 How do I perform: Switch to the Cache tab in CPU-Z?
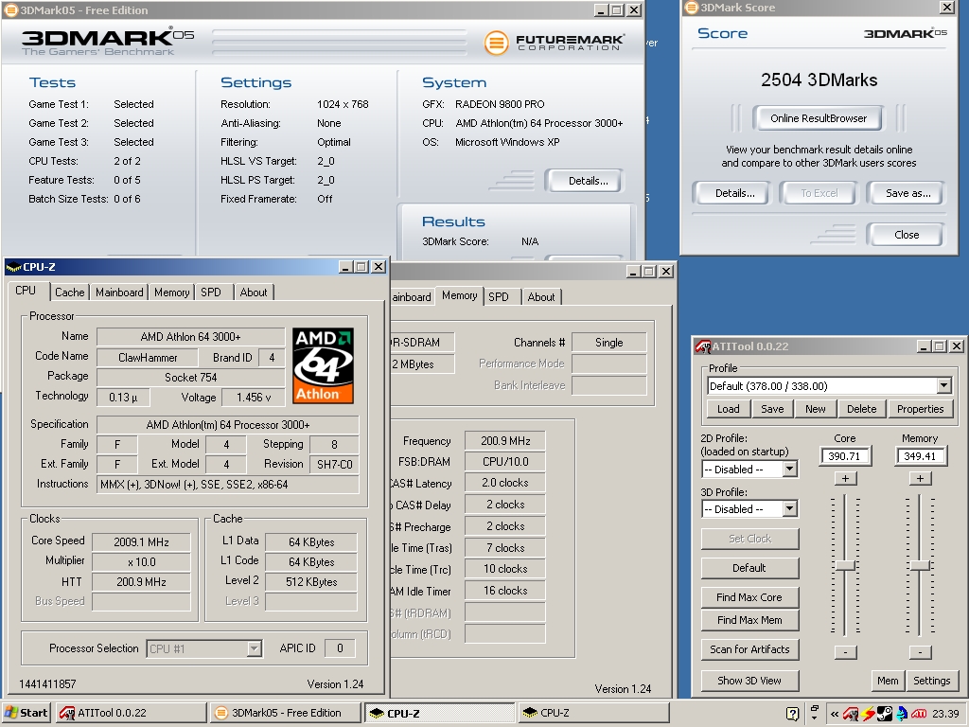pyautogui.click(x=70, y=293)
